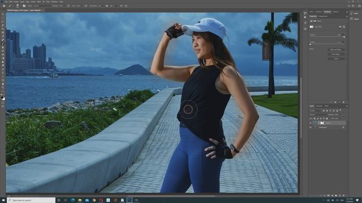Open the Brush Settings panel icon

pos(24,6)
